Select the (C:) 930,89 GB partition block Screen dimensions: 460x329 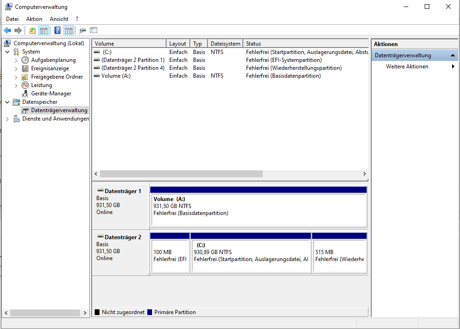pos(251,253)
